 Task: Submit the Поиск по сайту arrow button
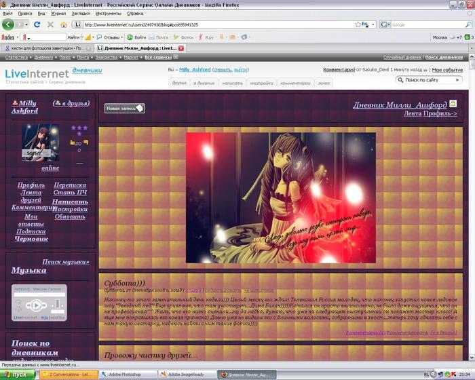457,80
